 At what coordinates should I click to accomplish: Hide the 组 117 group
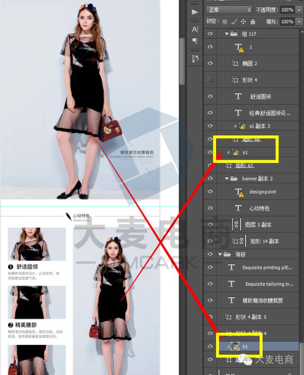coord(210,34)
